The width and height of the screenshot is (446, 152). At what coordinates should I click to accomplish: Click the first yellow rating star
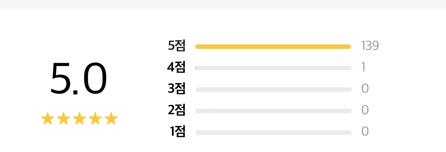pos(48,119)
